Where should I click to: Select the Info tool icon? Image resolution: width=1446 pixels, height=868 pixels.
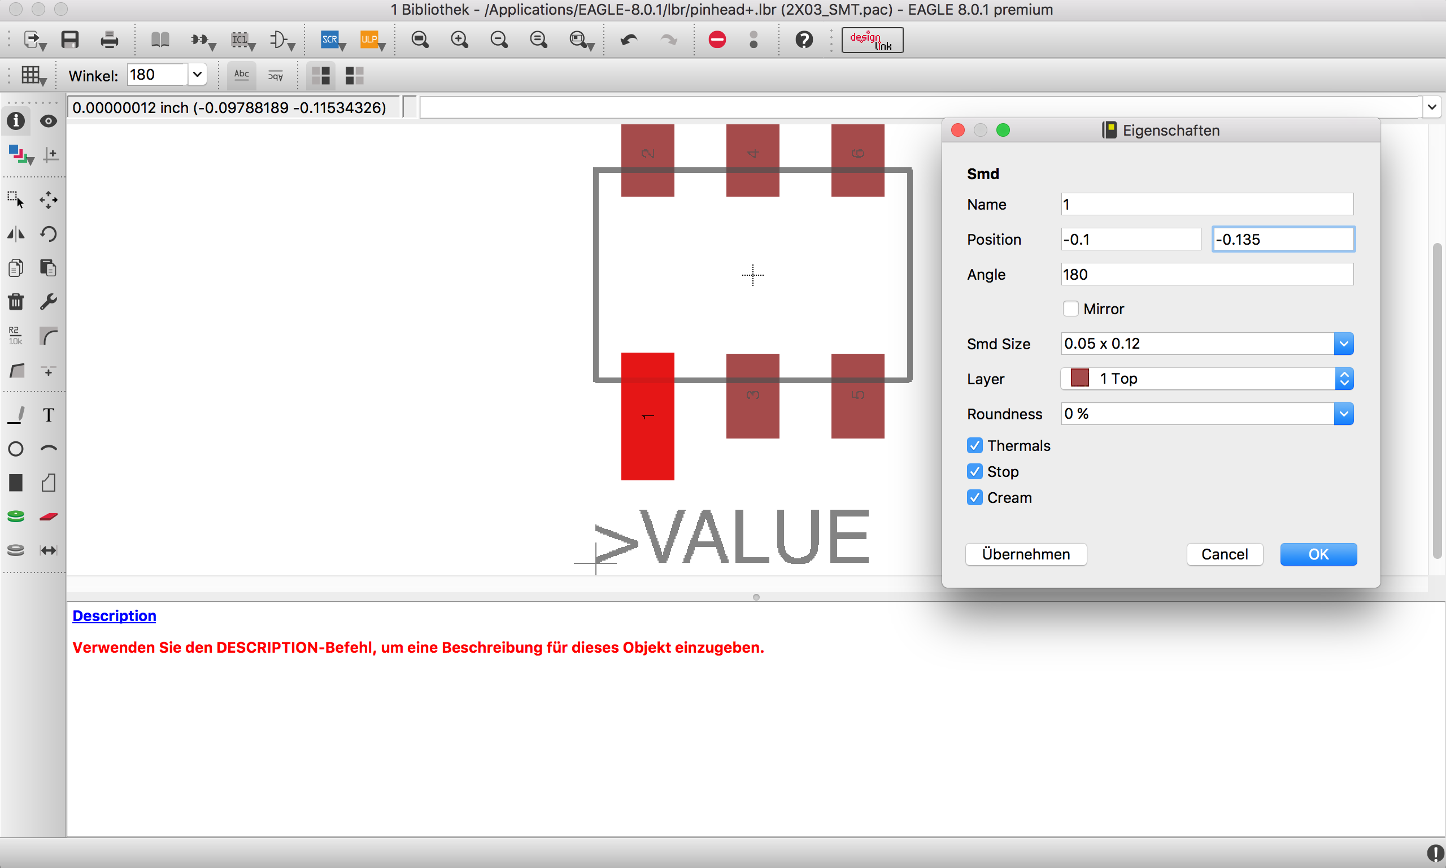(x=16, y=120)
